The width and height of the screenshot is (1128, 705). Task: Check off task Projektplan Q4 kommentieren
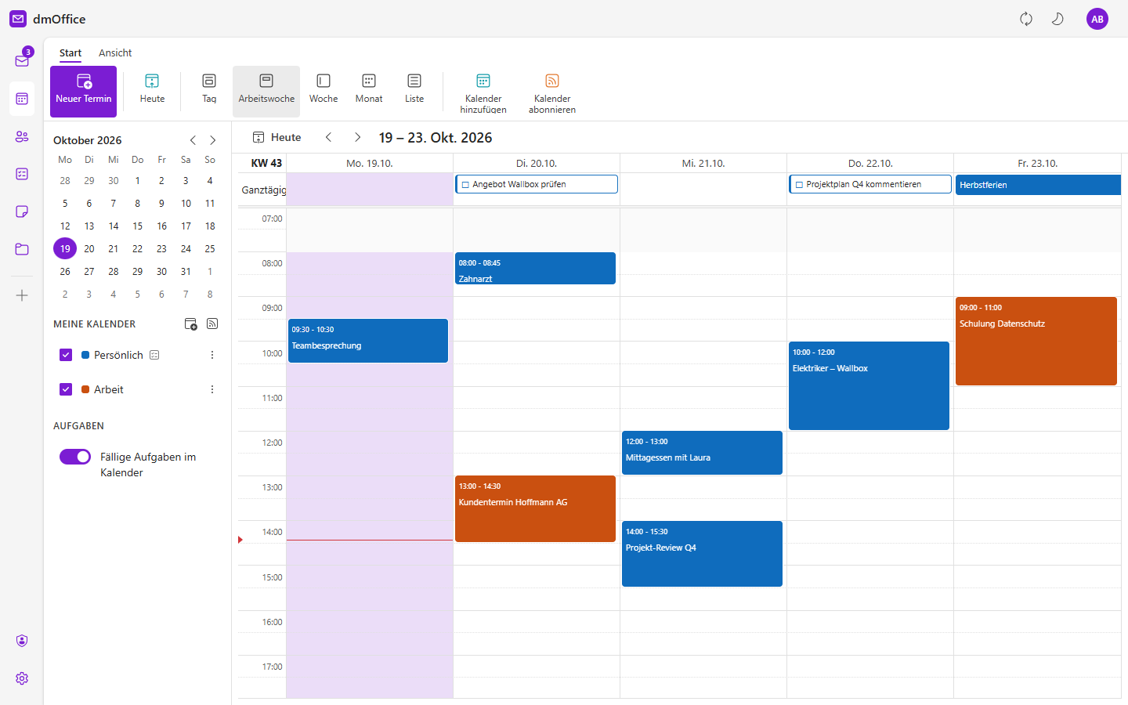(799, 185)
